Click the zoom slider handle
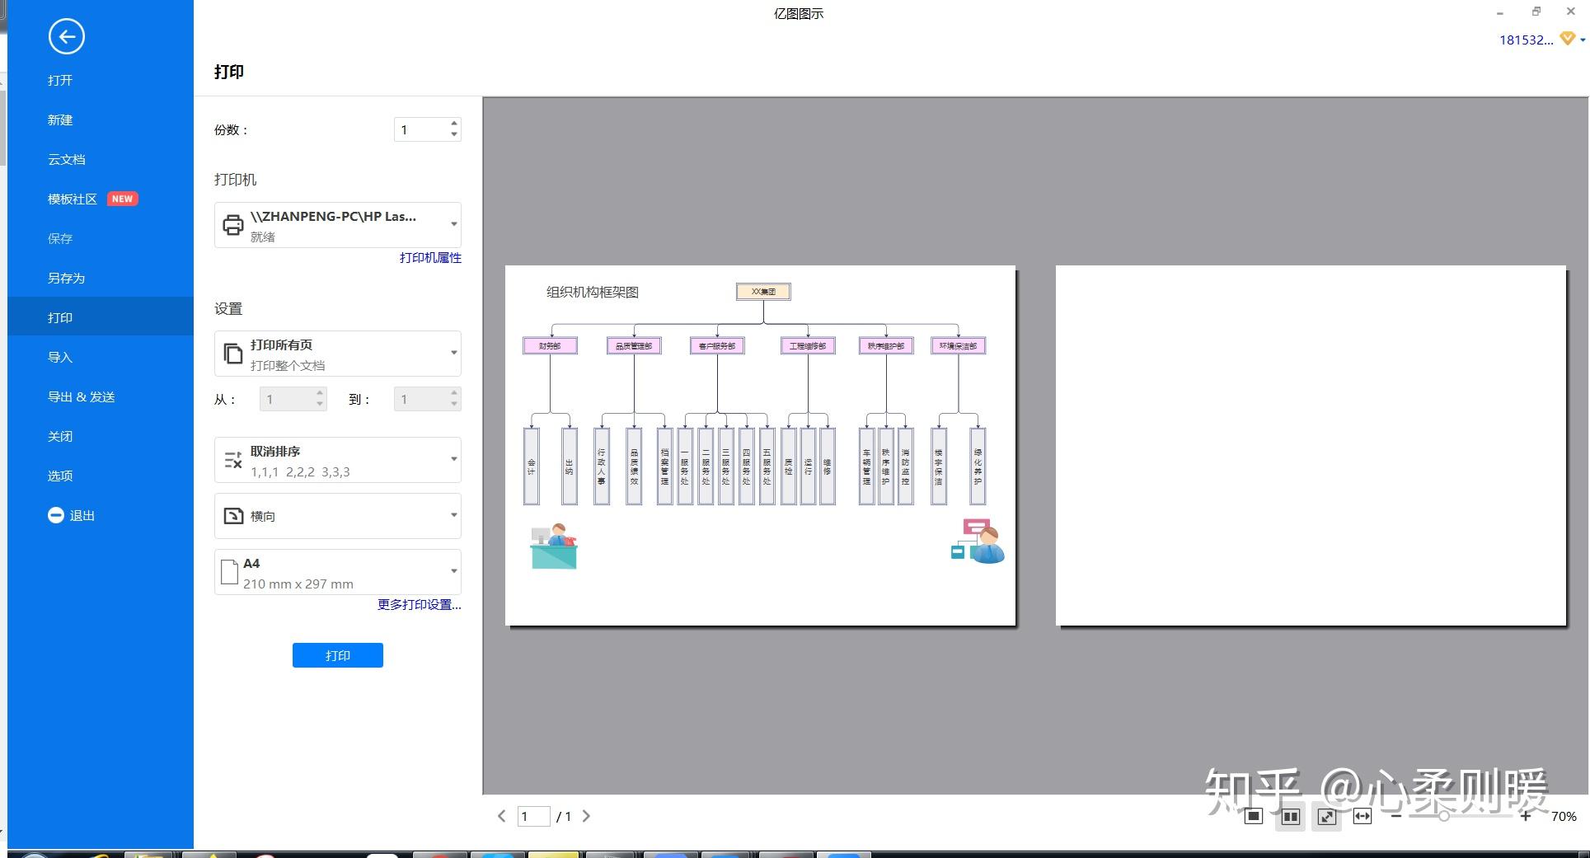Viewport: 1590px width, 858px height. [1444, 816]
